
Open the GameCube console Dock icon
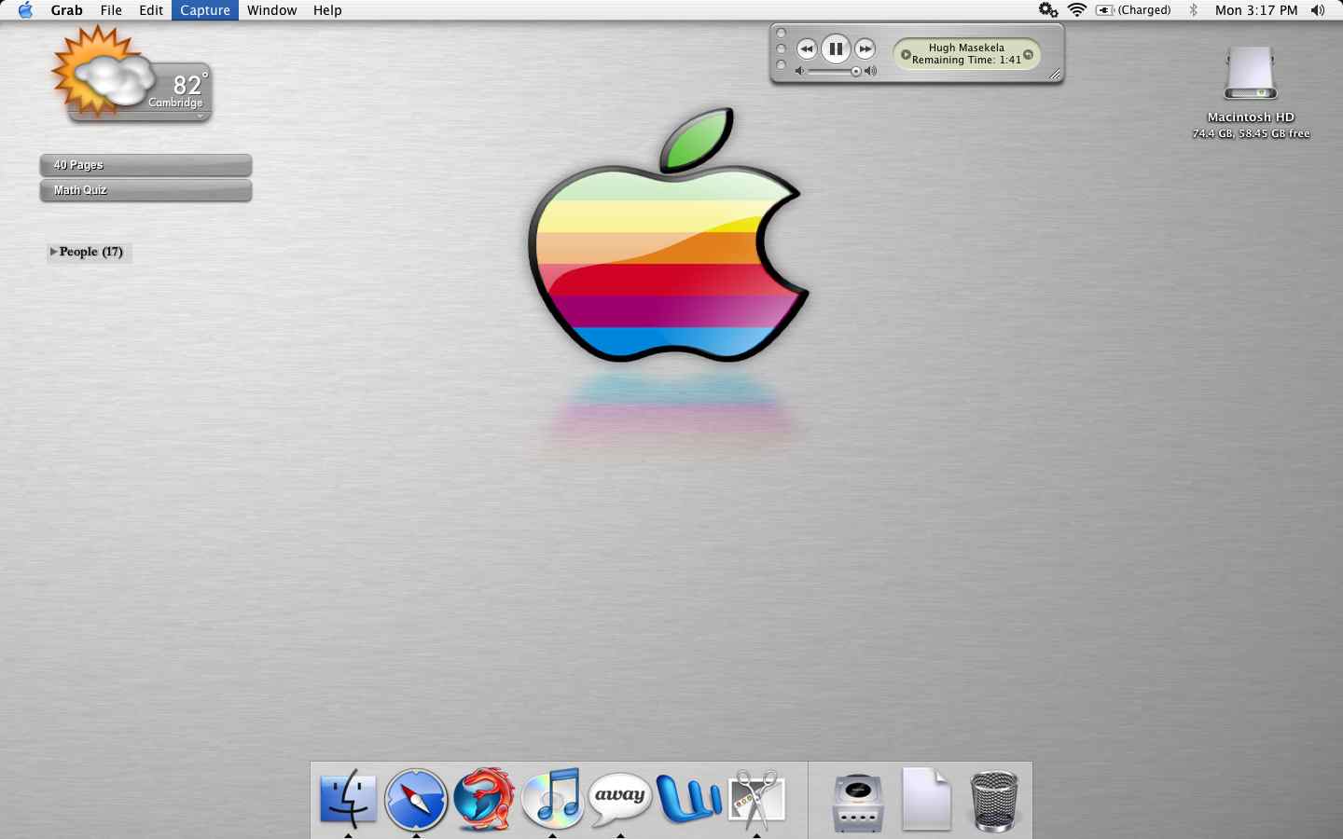click(x=858, y=802)
